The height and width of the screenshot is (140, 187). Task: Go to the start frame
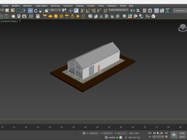pyautogui.click(x=150, y=133)
